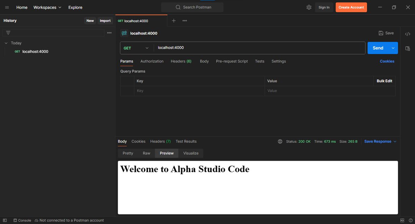The width and height of the screenshot is (415, 224).
Task: Open the Save Response dropdown
Action: (x=380, y=141)
